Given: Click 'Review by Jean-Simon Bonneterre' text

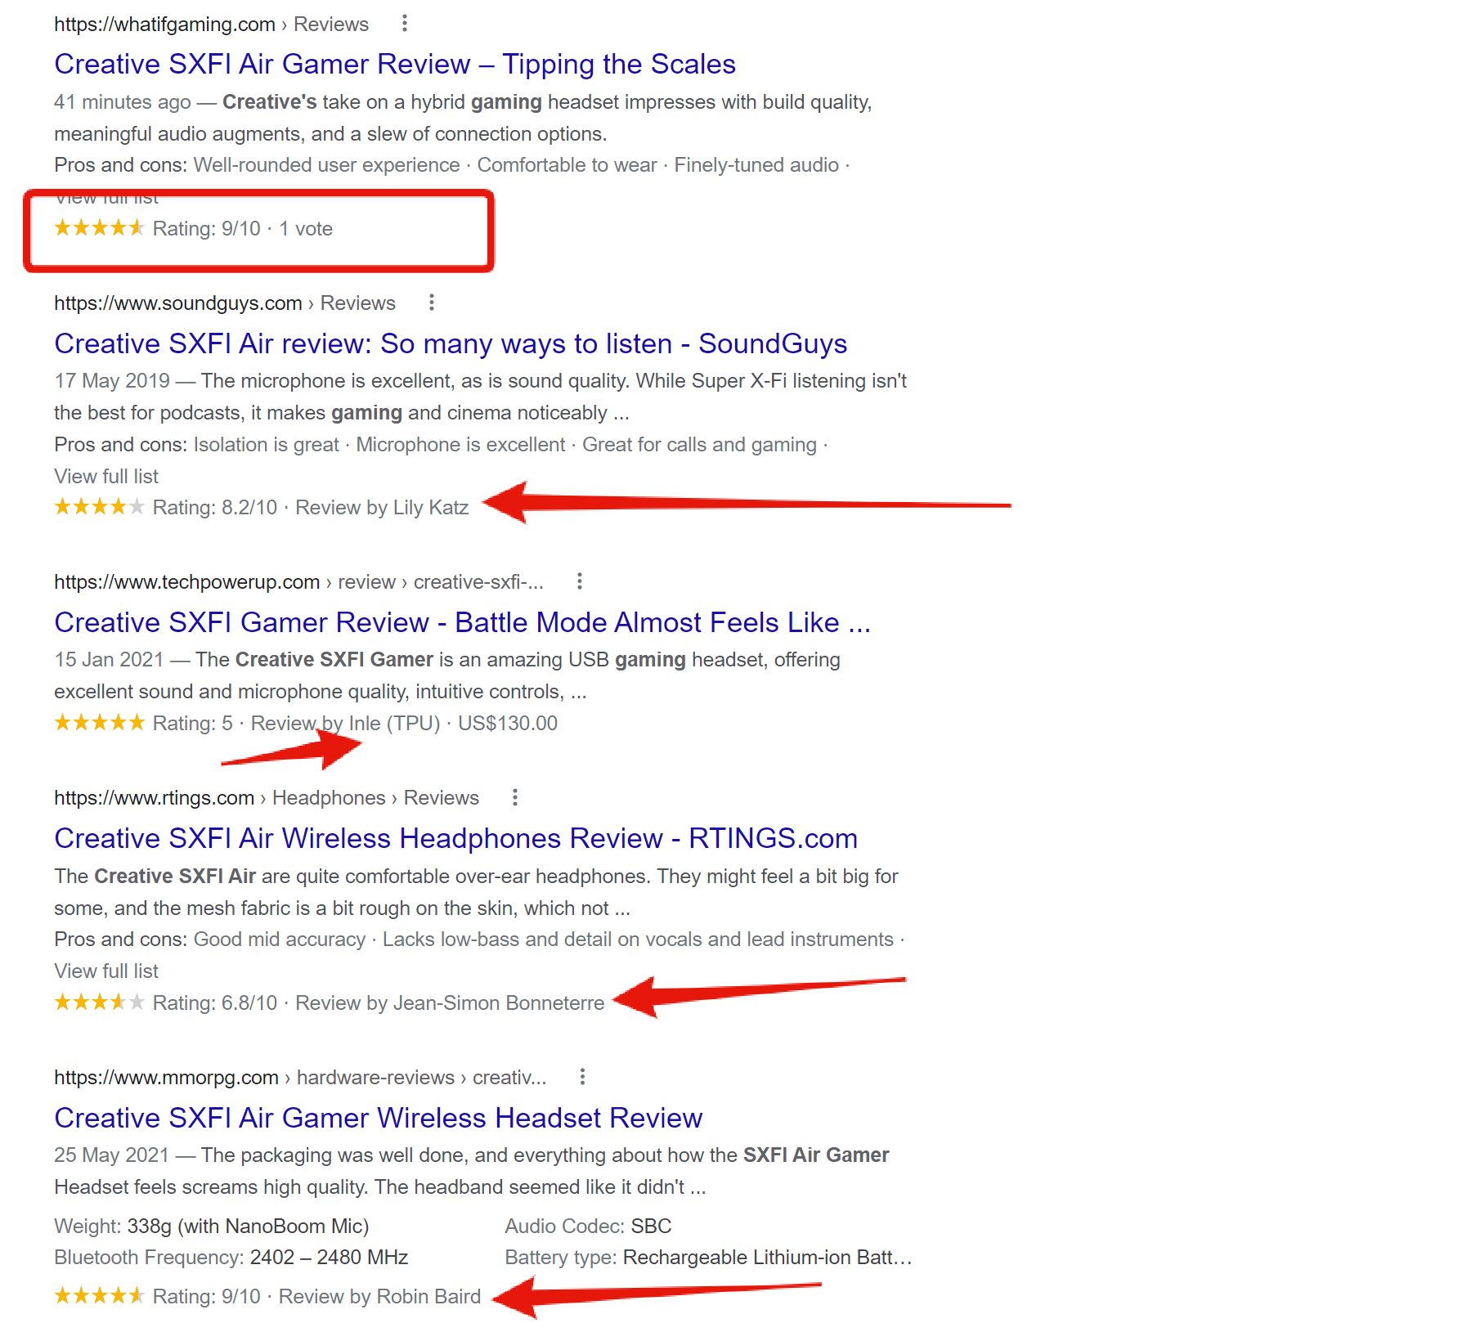Looking at the screenshot, I should 450,1003.
